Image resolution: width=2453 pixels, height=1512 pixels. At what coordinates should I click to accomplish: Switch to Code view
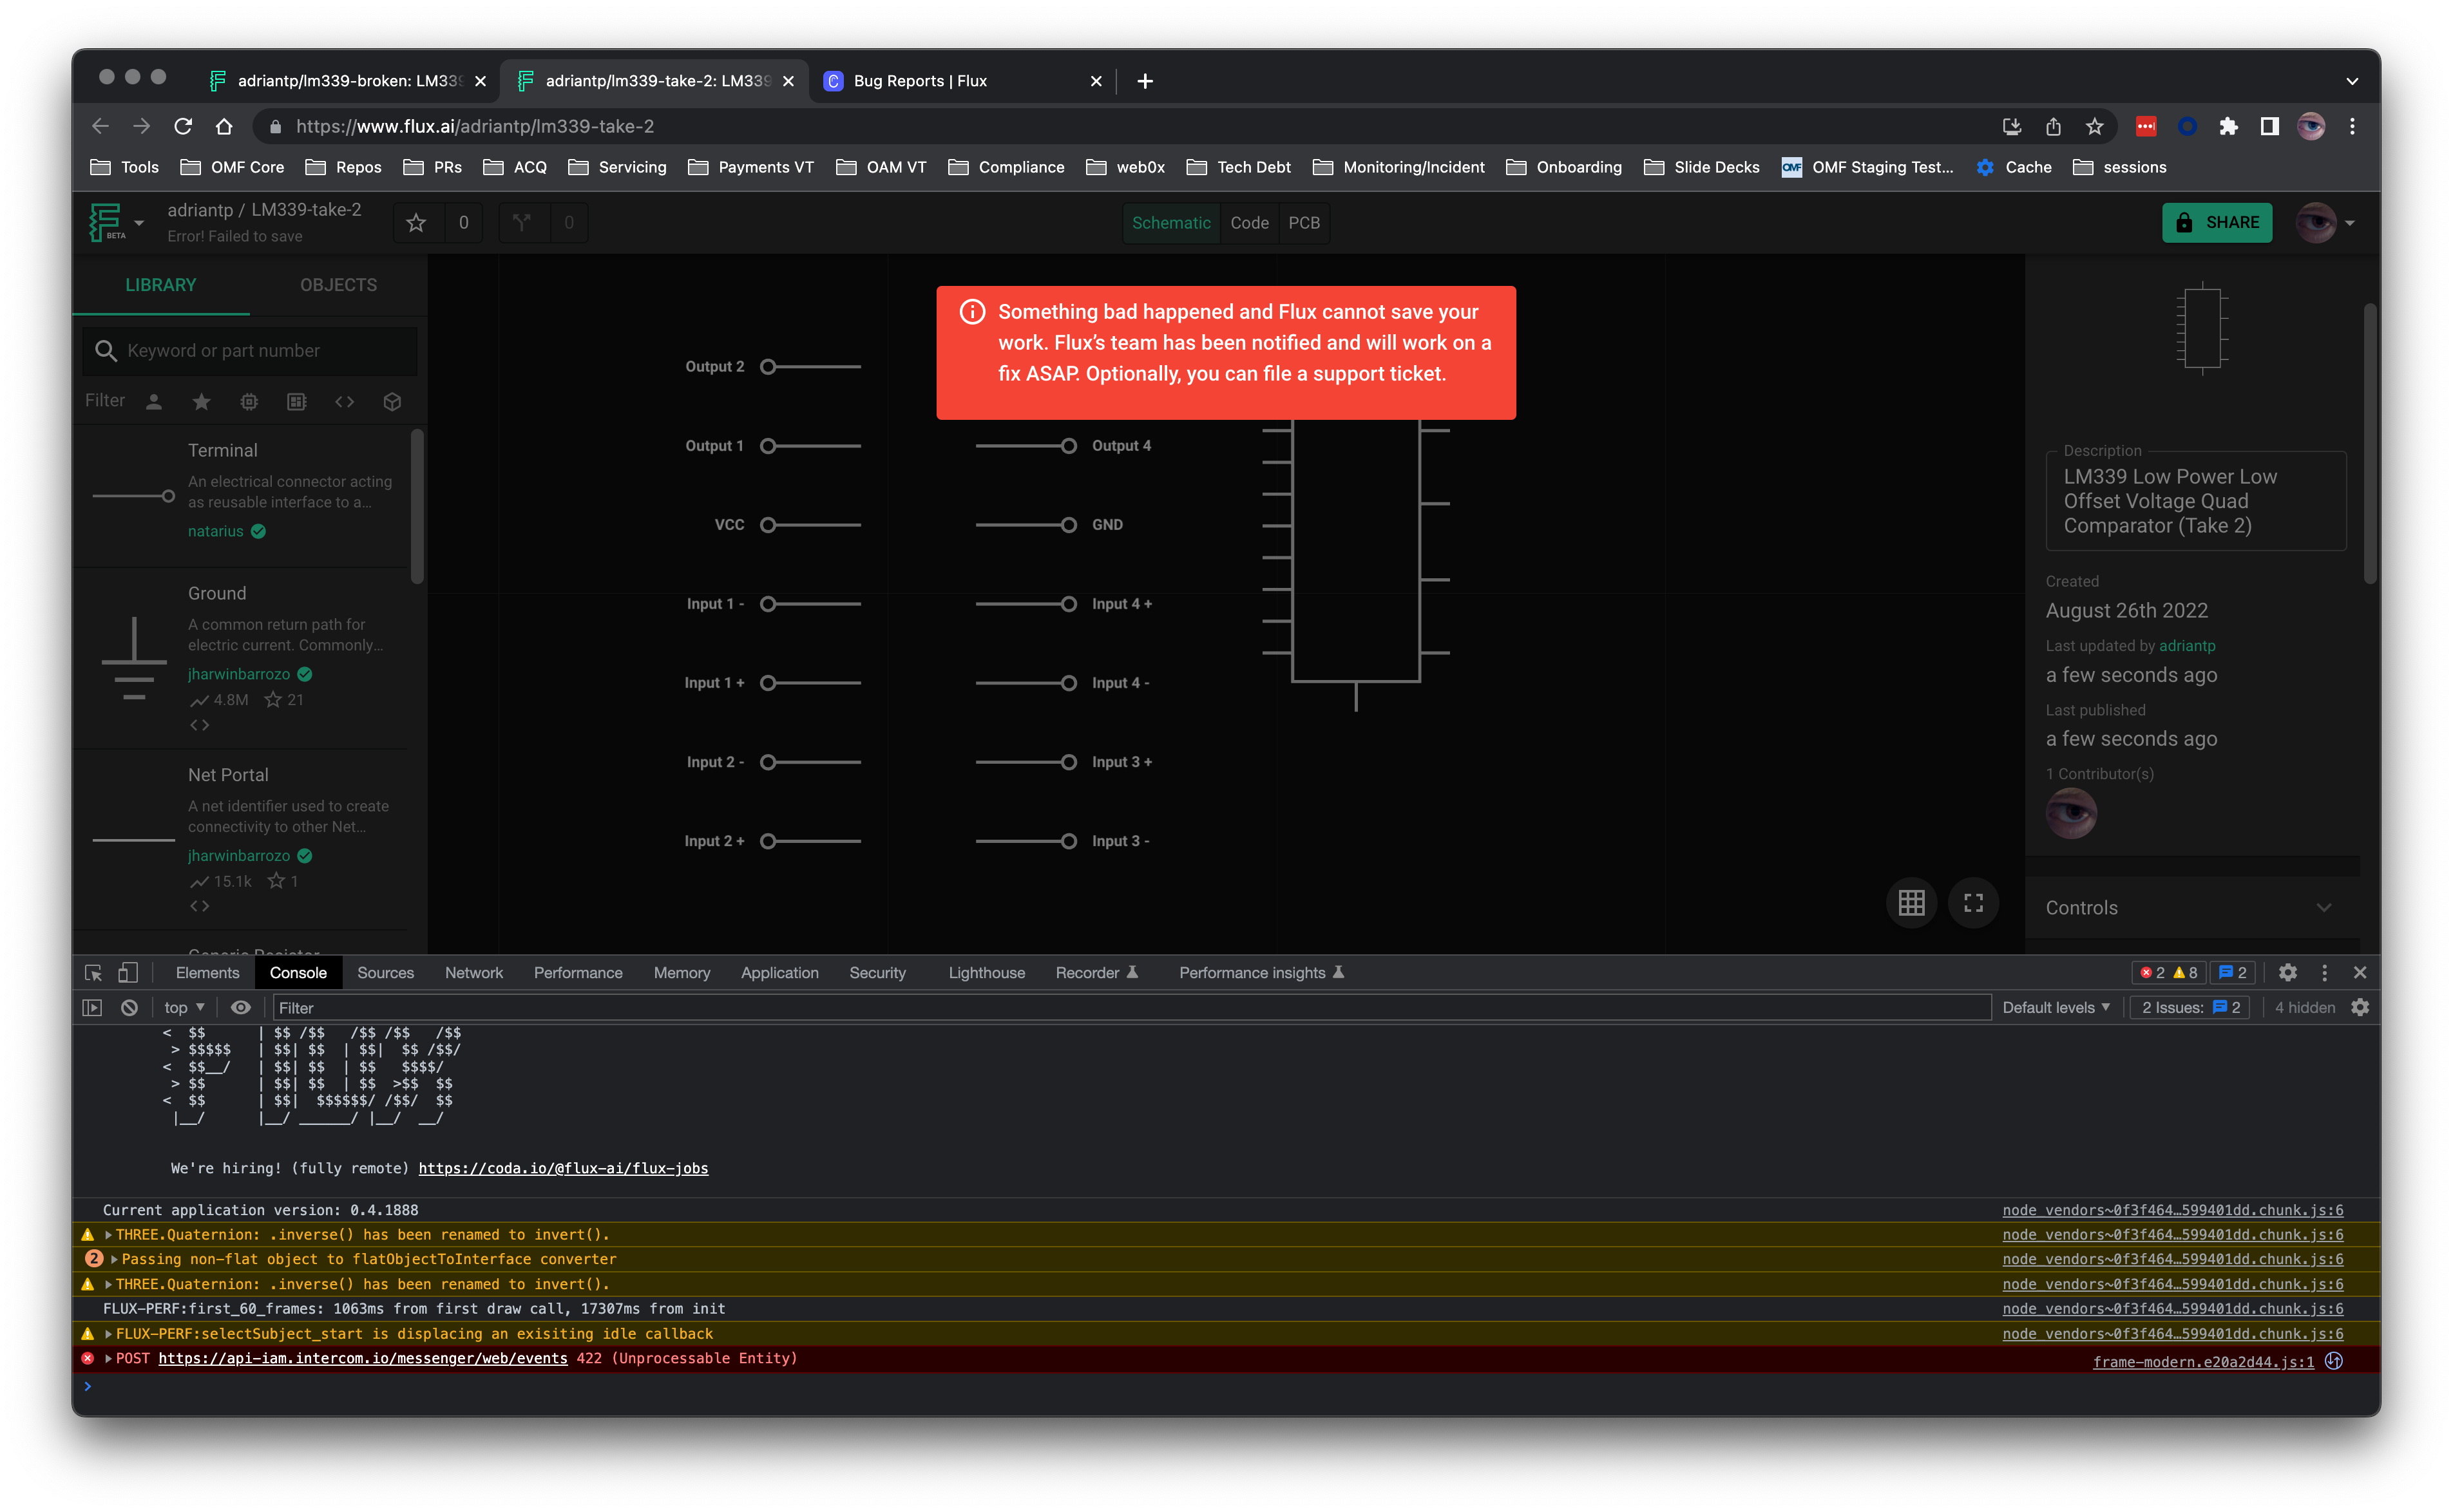pyautogui.click(x=1248, y=223)
